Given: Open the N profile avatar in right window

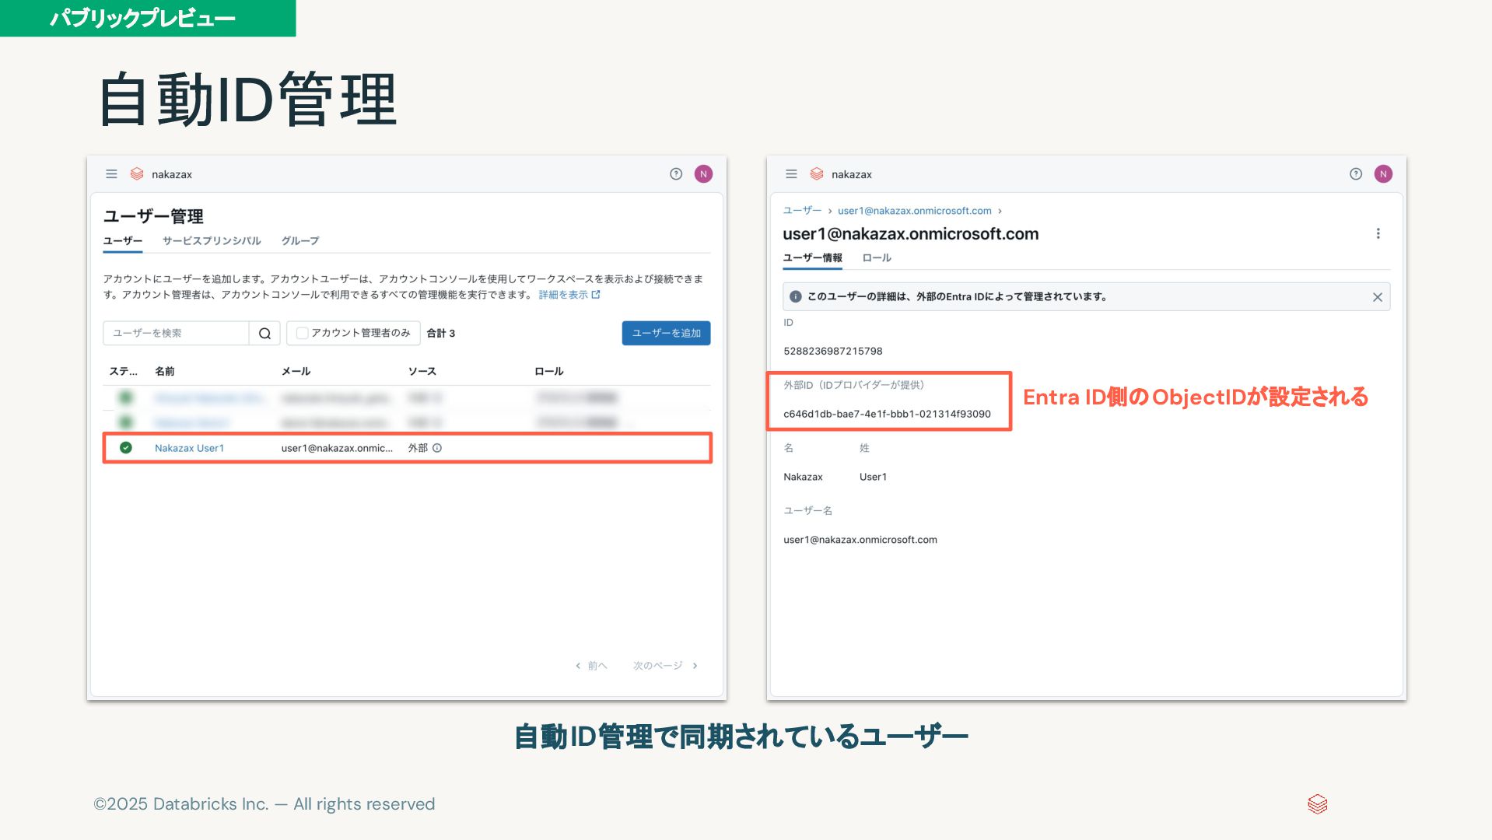Looking at the screenshot, I should point(1383,174).
